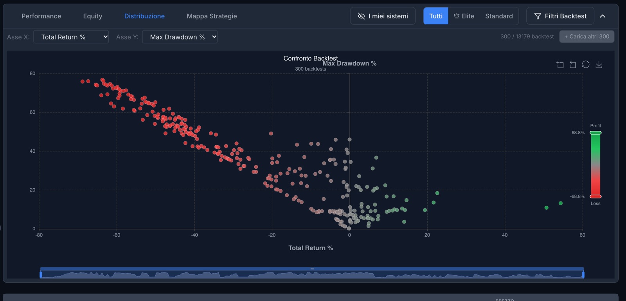Screen dimensions: 626x301
Task: Click the "300 backtests" chart subtitle
Action: pos(311,69)
